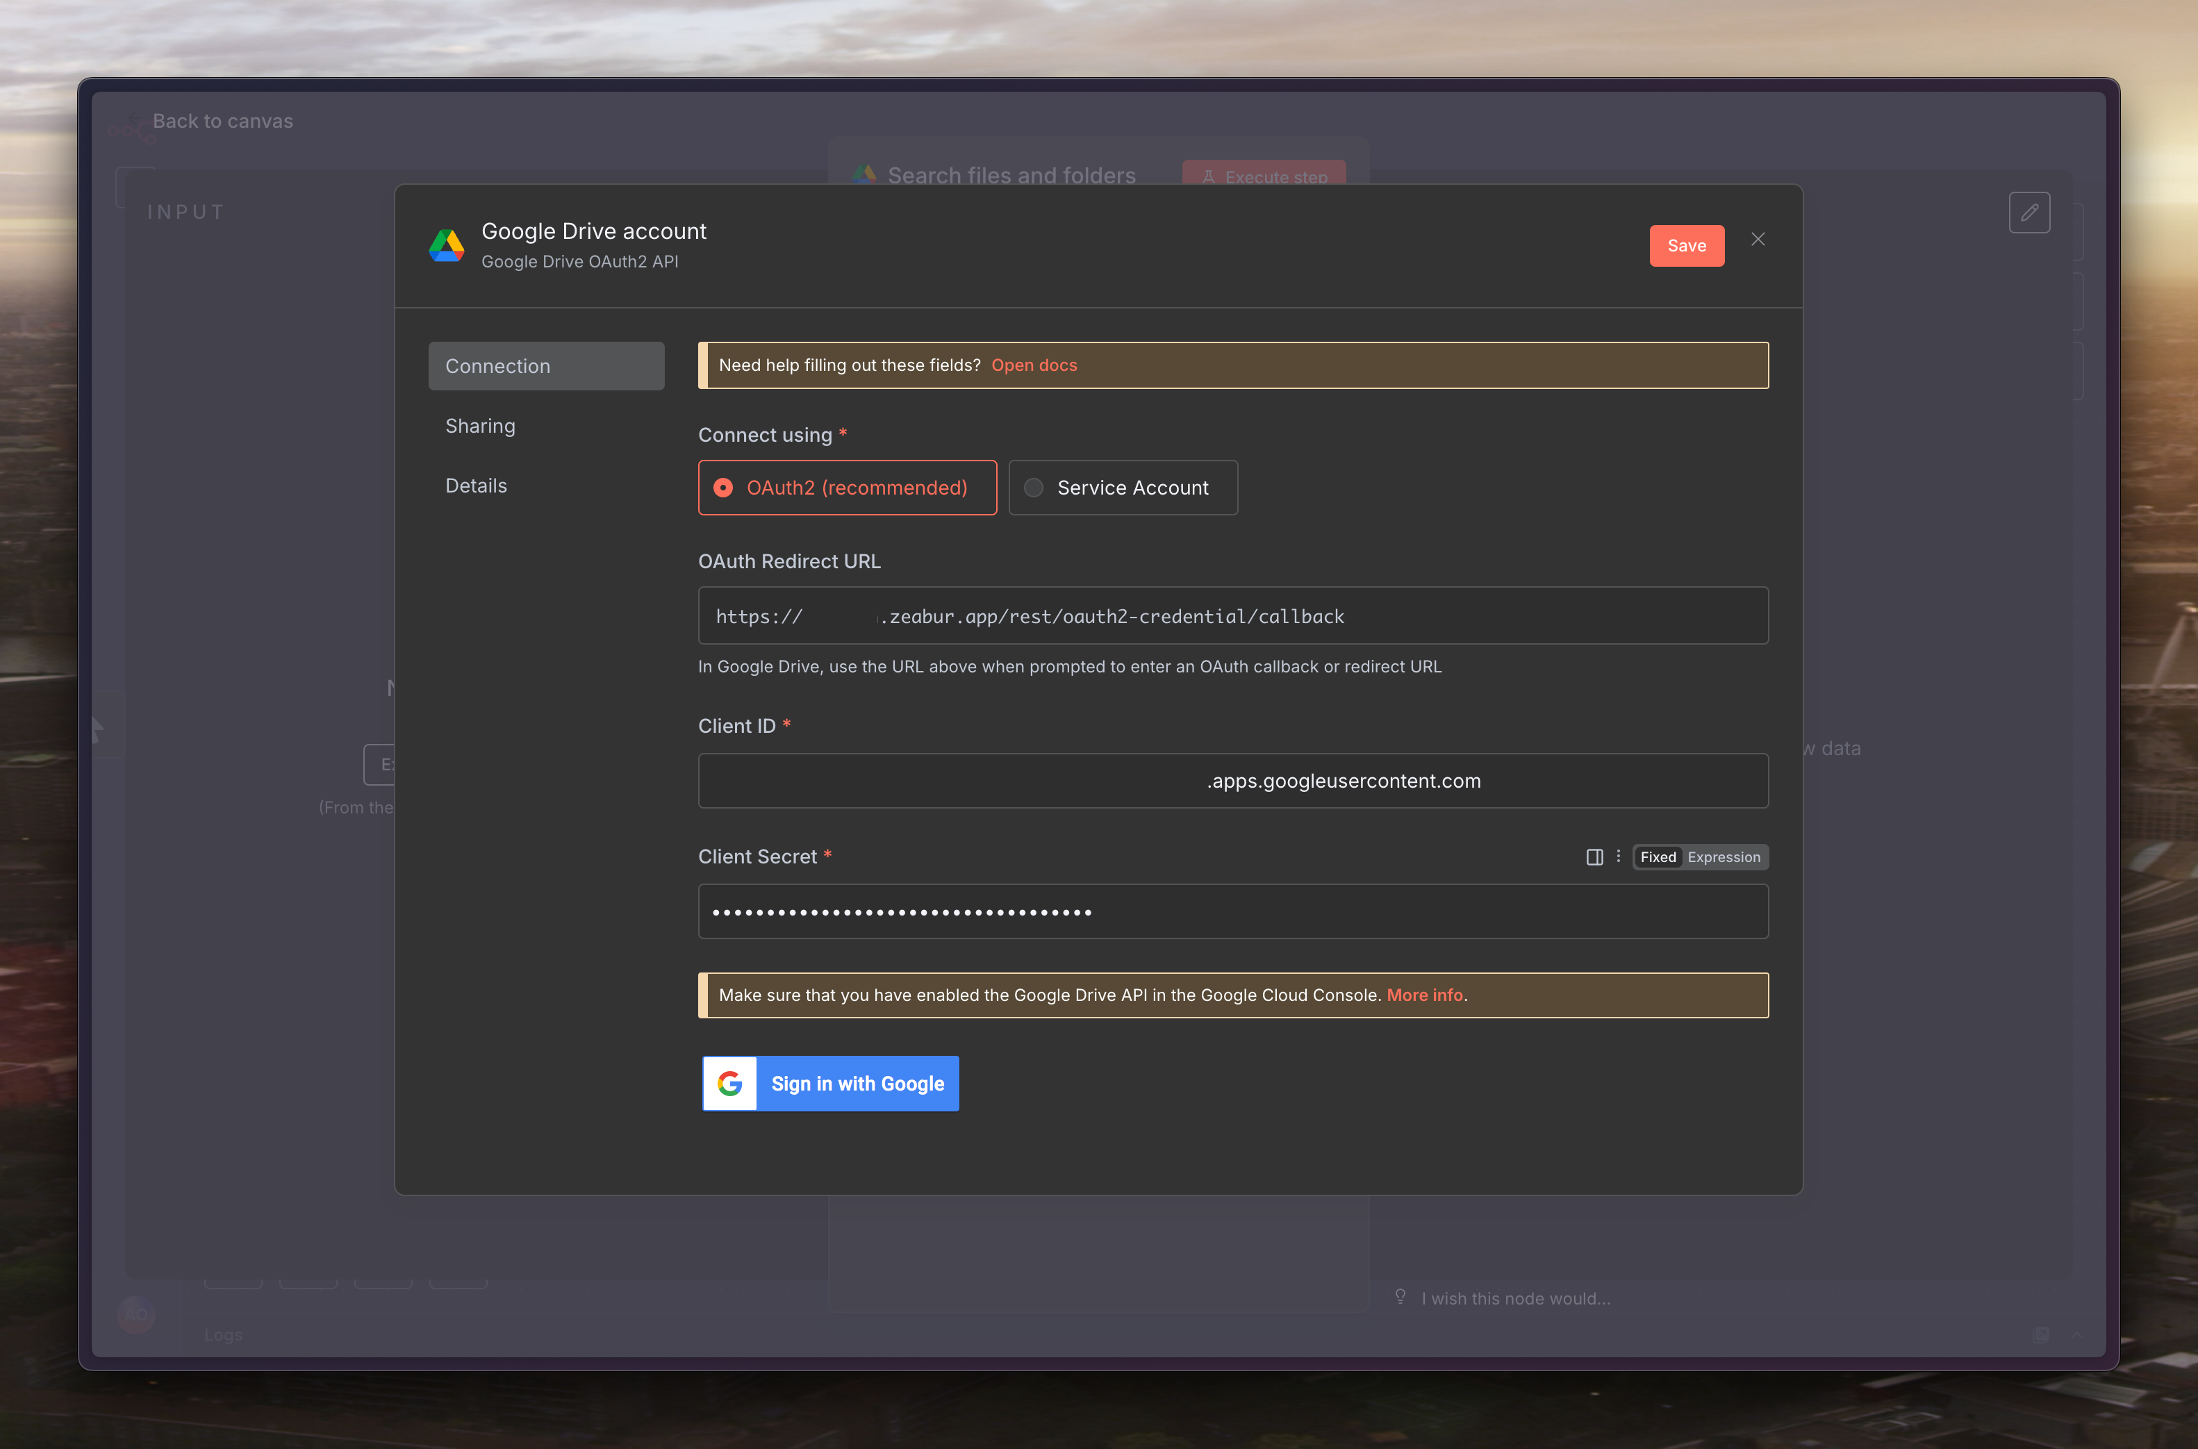2198x1449 pixels.
Task: Switch Client Secret to Expression mode
Action: [x=1723, y=856]
